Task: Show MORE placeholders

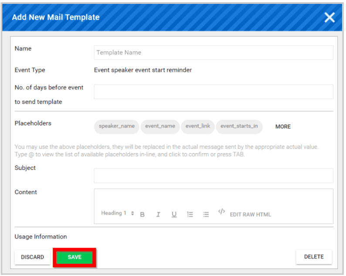Action: [283, 127]
